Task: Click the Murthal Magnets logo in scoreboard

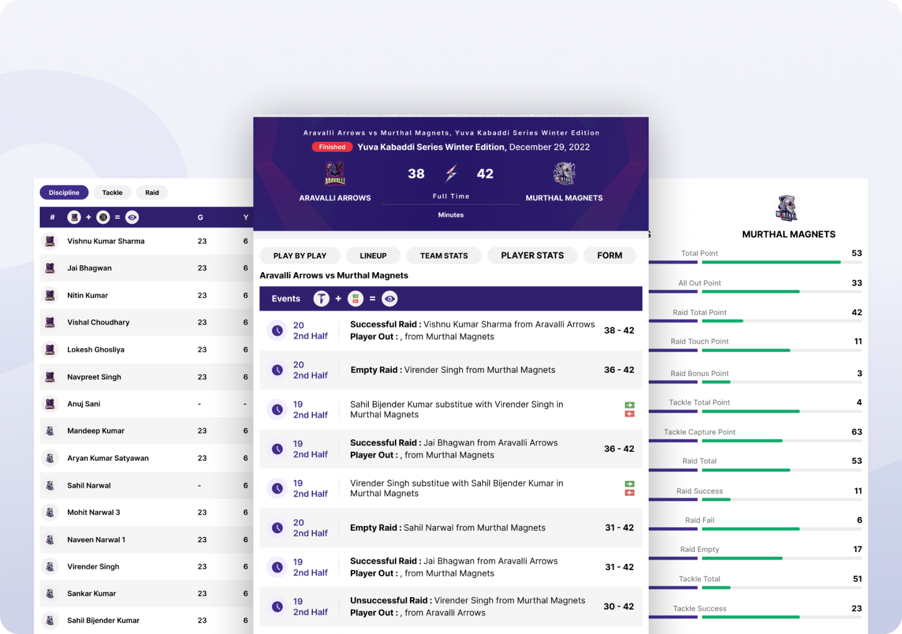Action: pos(564,174)
